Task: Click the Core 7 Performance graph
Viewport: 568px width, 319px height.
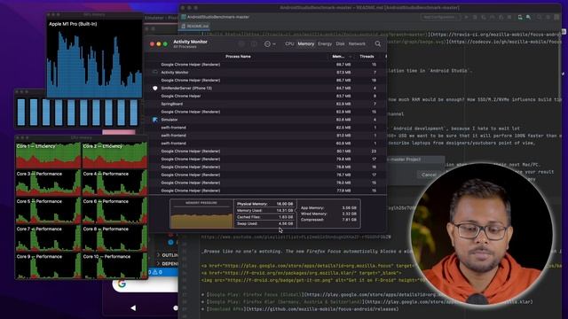Action: click(x=48, y=238)
